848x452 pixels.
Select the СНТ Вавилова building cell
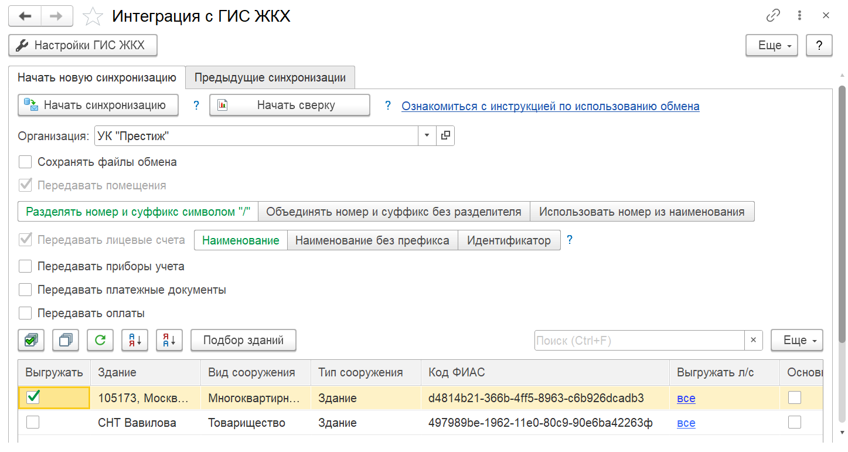(x=145, y=423)
